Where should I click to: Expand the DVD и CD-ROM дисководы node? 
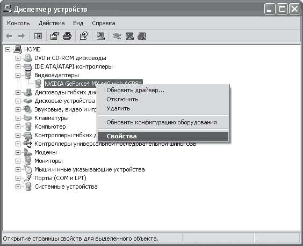(18, 58)
